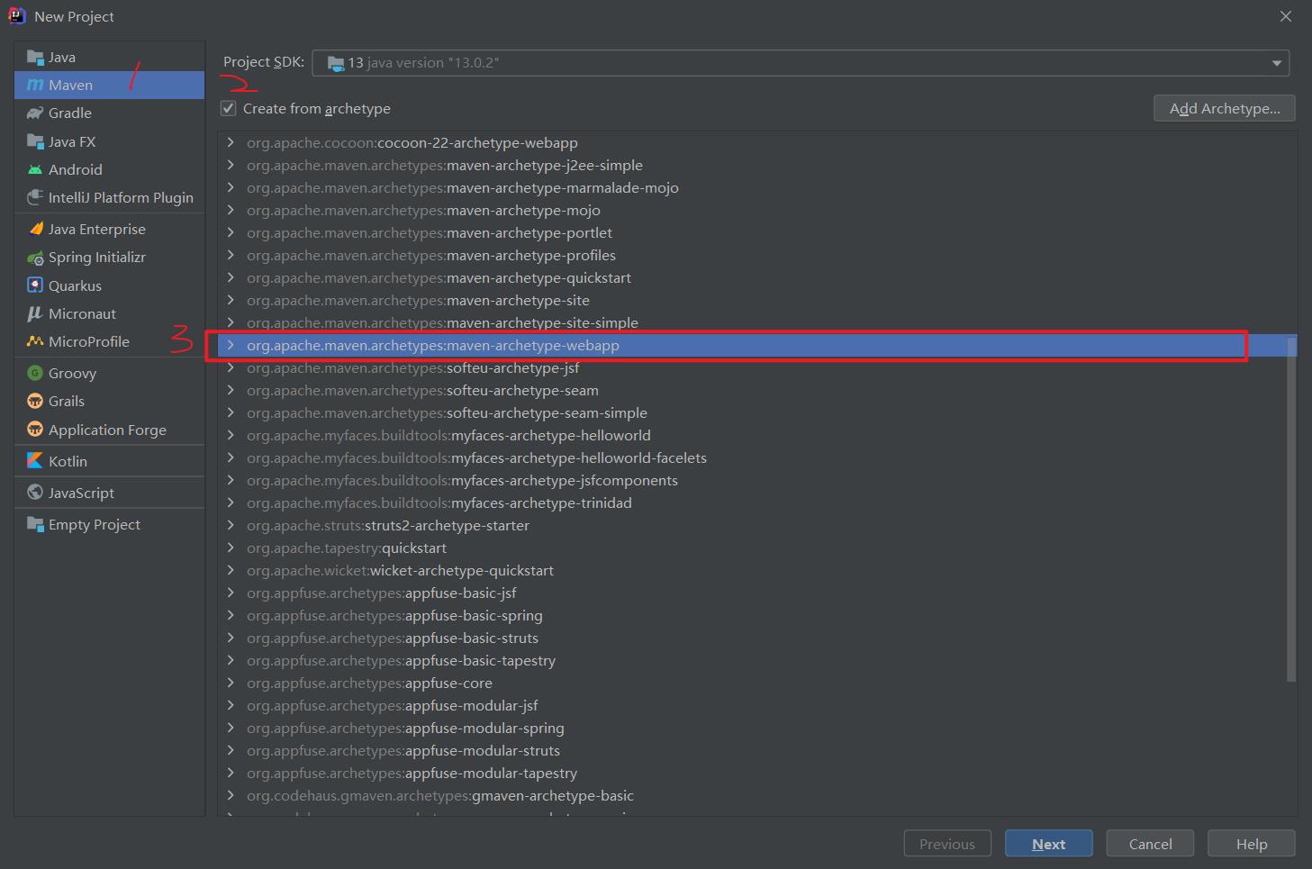
Task: Click the Java project type icon
Action: point(35,58)
